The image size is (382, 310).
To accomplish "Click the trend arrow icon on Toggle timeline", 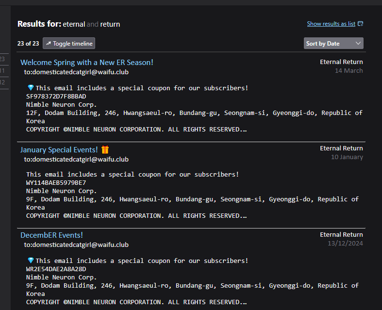I will (49, 43).
